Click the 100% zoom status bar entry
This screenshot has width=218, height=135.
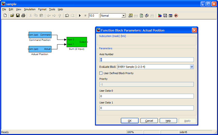tap(130, 132)
